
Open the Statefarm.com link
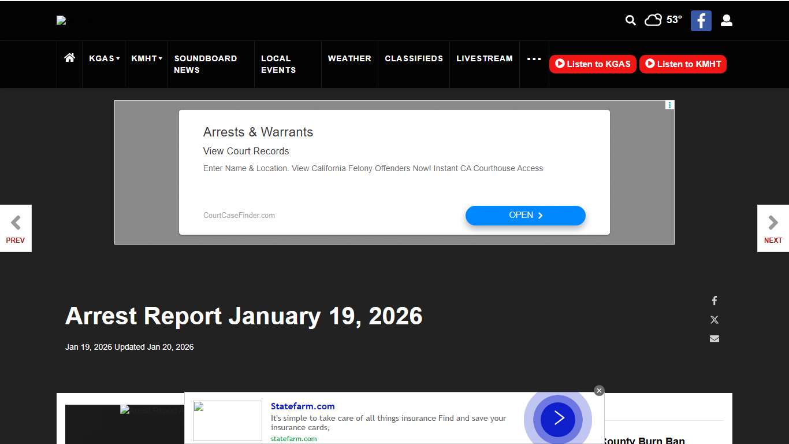(x=303, y=406)
